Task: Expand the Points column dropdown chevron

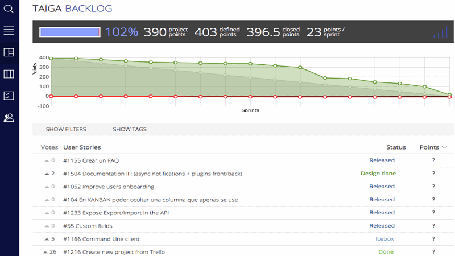Action: coord(444,147)
